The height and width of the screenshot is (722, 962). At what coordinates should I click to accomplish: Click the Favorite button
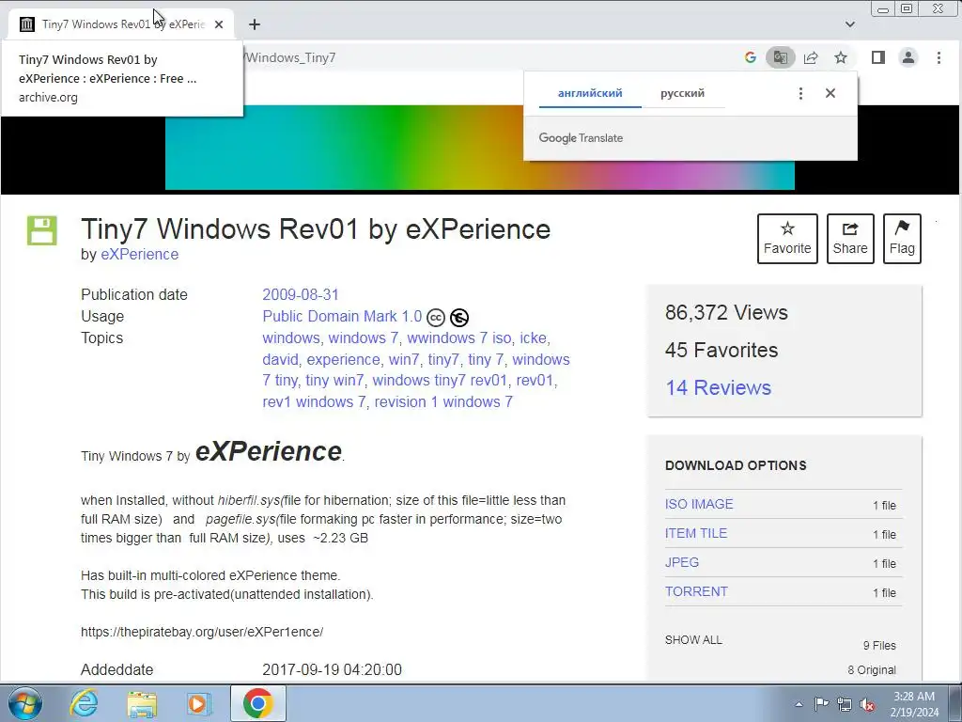[x=787, y=239]
